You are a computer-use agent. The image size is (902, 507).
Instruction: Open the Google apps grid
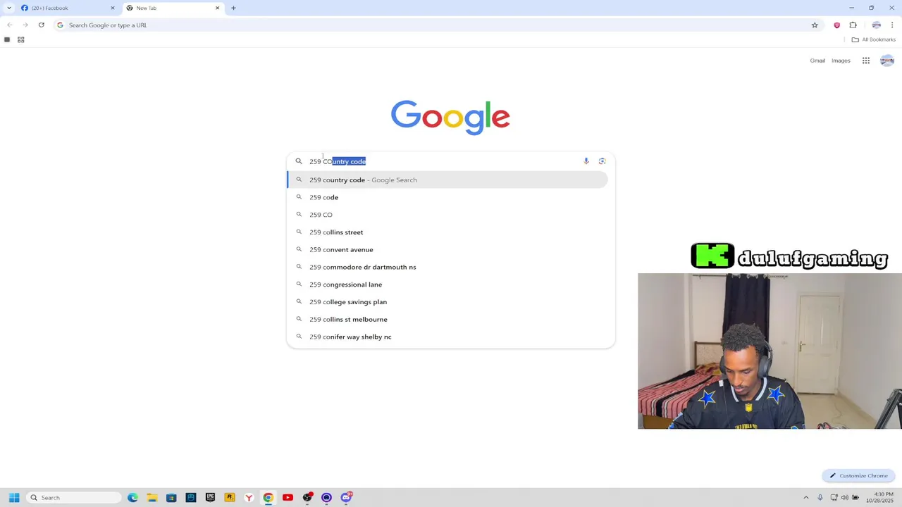pyautogui.click(x=866, y=61)
